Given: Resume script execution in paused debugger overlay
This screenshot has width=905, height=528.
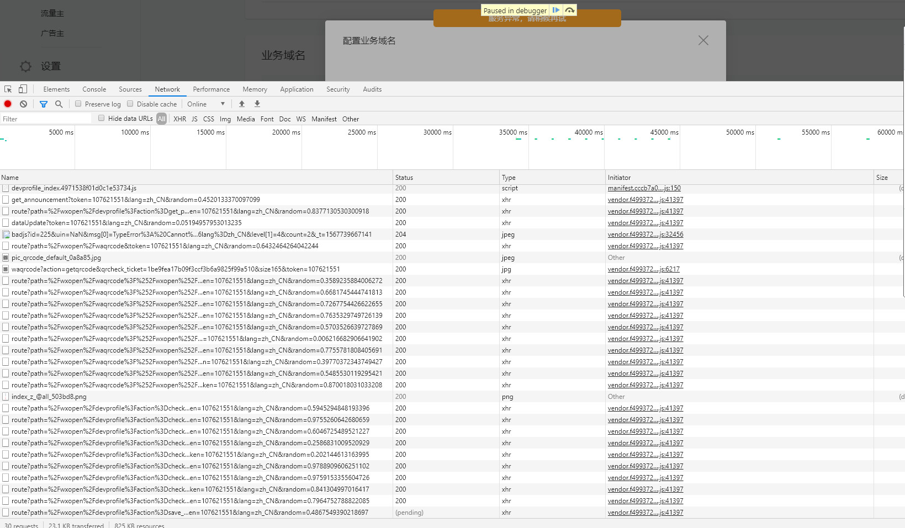Looking at the screenshot, I should pos(555,10).
